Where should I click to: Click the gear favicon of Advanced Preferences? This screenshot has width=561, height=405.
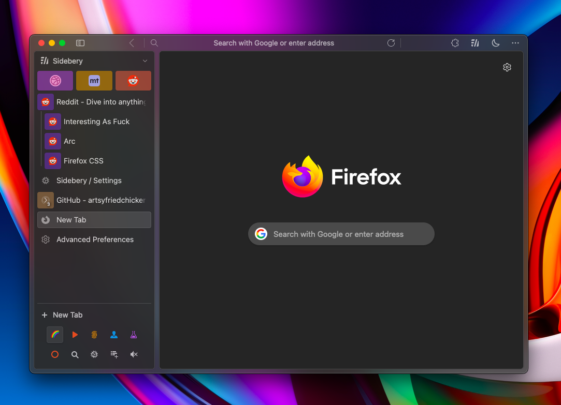pos(46,239)
